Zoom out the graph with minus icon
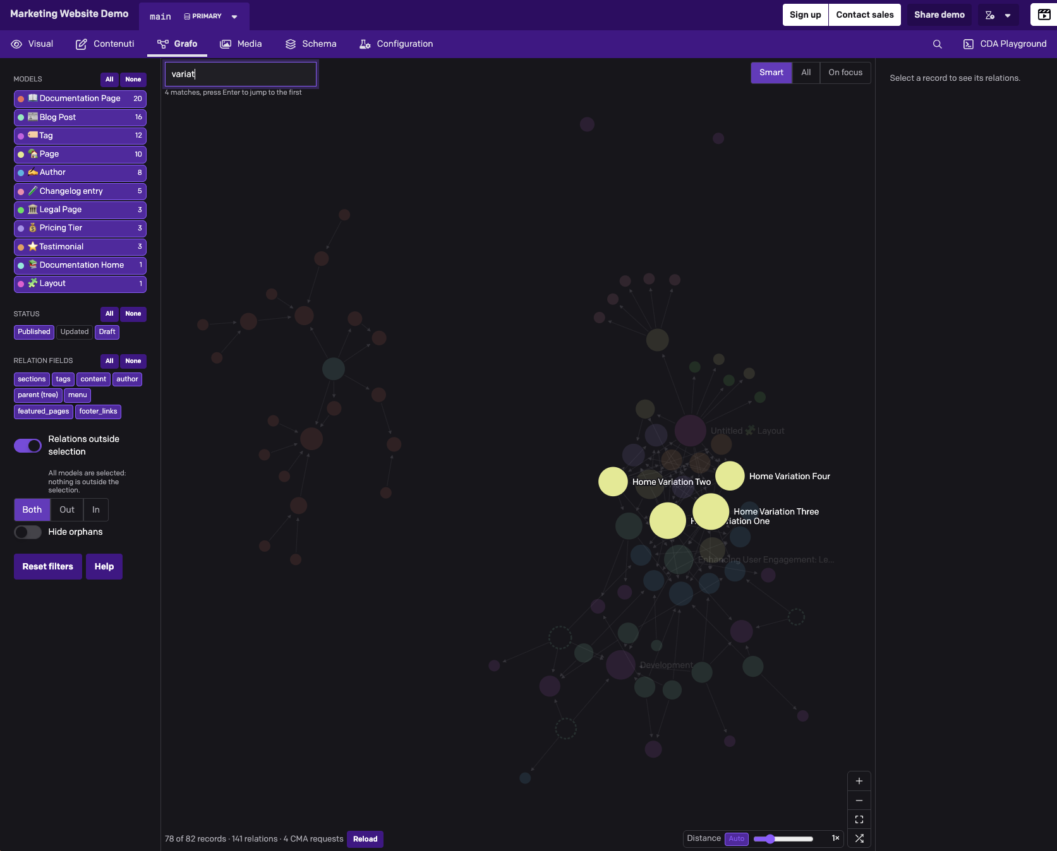This screenshot has height=851, width=1057. [x=859, y=800]
